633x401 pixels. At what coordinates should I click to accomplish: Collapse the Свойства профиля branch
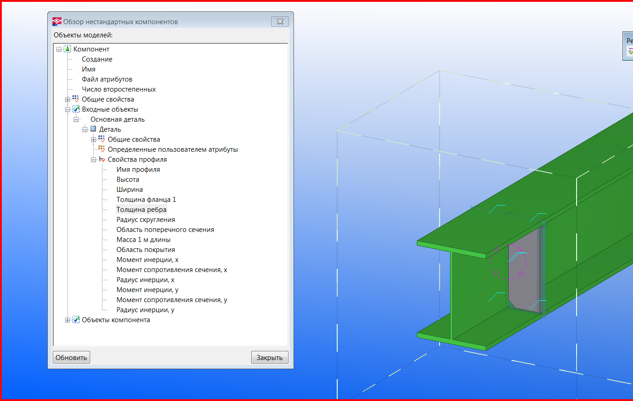[93, 159]
